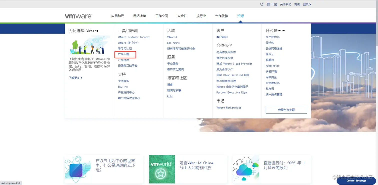Click the 中国 region link
The width and height of the screenshot is (378, 185).
click(x=274, y=4)
